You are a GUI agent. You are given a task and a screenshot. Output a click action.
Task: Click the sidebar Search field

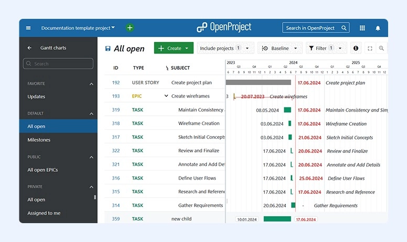[58, 64]
